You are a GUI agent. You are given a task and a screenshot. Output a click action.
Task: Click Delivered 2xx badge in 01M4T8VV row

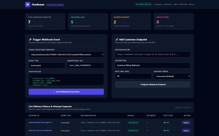(133, 123)
